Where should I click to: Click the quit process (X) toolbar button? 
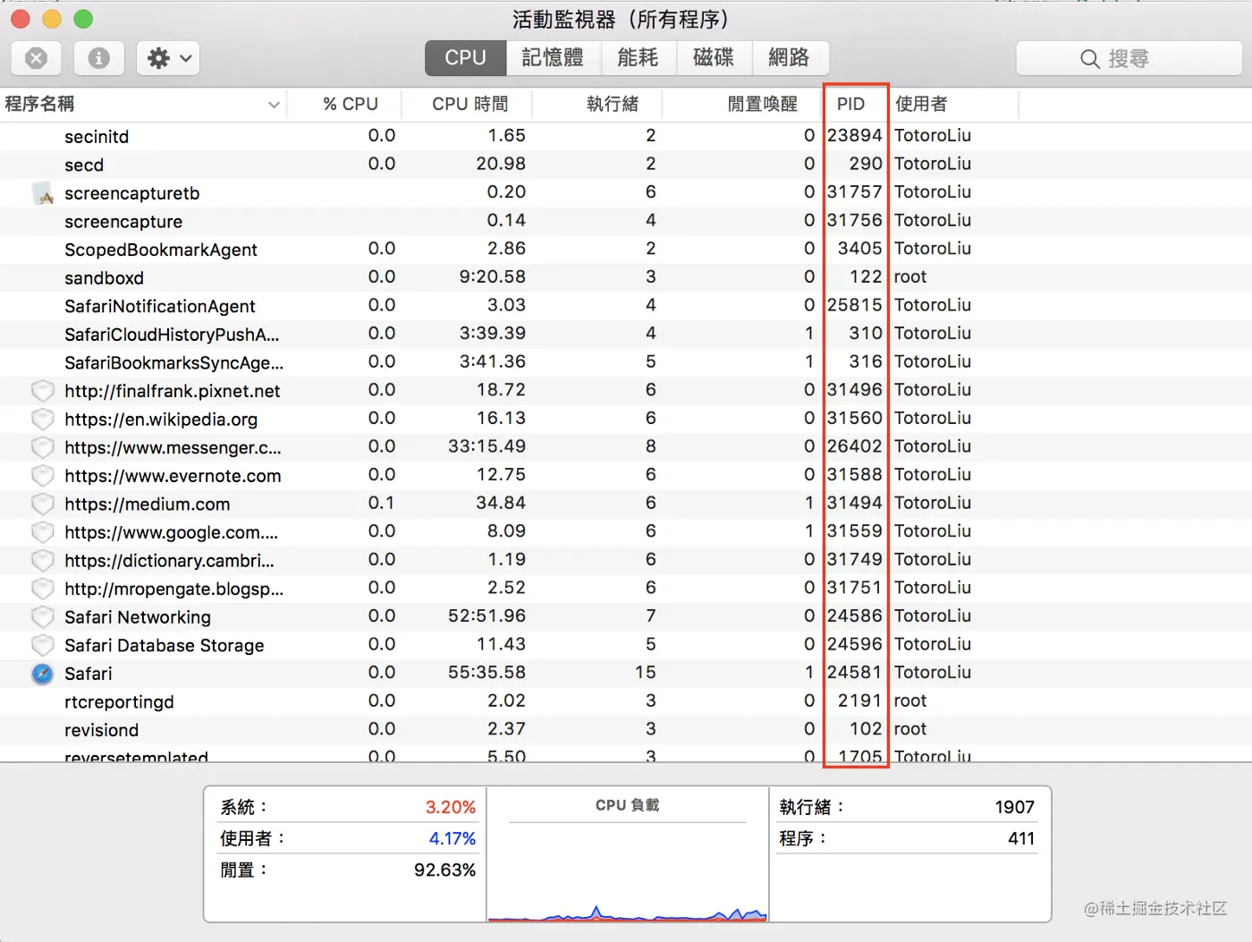click(36, 58)
